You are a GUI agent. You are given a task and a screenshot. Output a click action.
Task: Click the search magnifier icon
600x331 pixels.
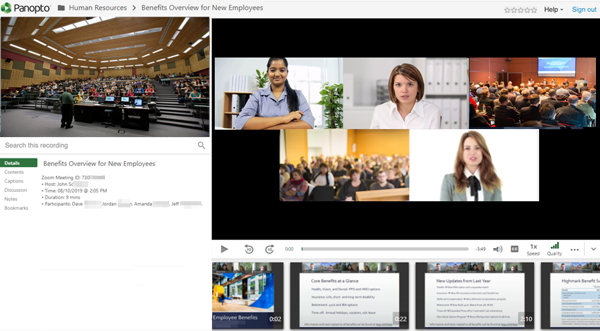(201, 145)
